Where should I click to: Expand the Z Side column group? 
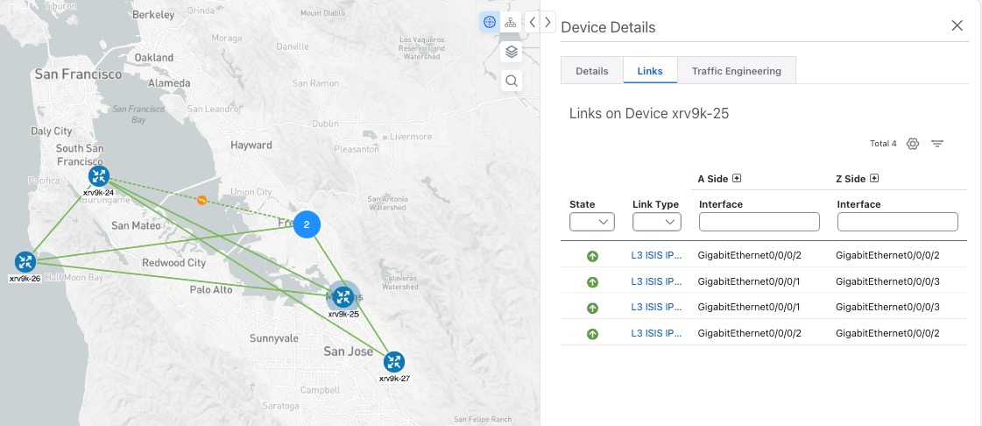tap(872, 179)
